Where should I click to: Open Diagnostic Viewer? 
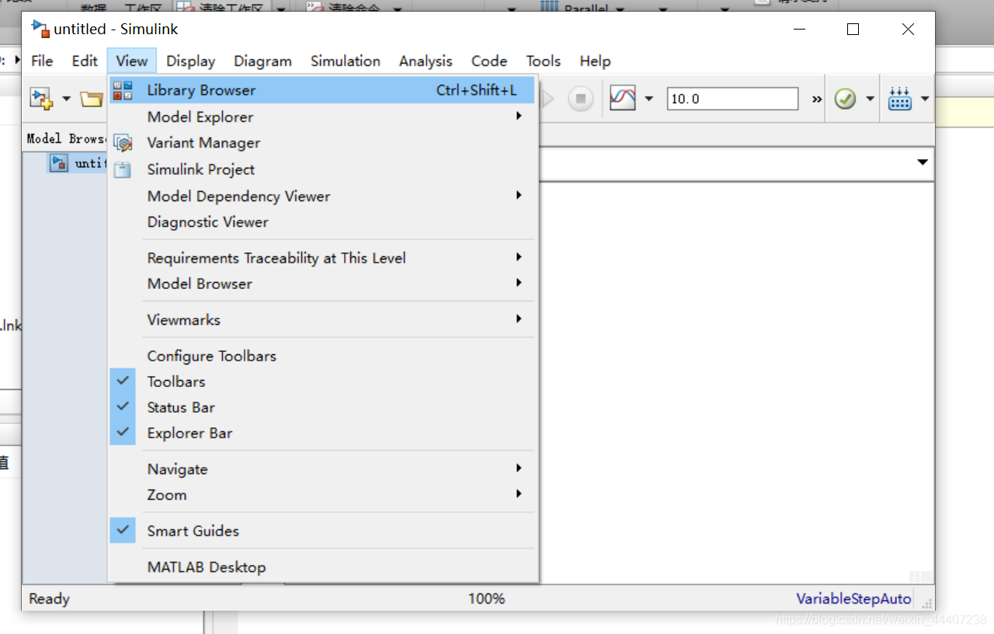click(x=322, y=221)
